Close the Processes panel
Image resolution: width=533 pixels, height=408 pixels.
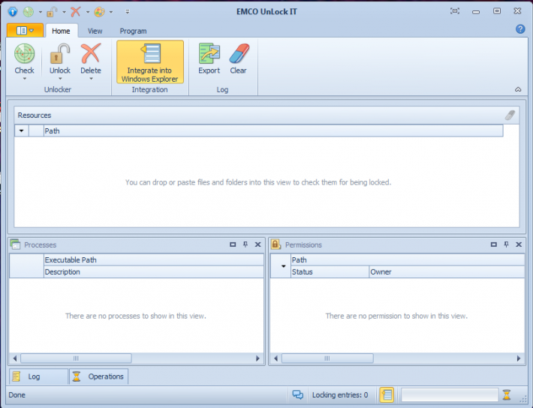pos(258,244)
